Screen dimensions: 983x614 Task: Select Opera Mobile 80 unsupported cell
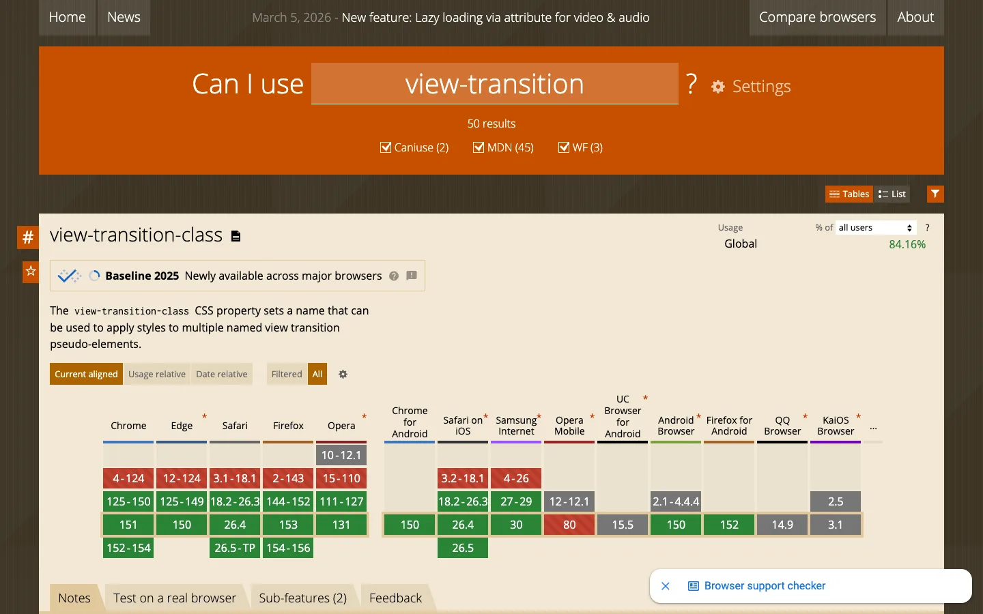click(x=569, y=525)
